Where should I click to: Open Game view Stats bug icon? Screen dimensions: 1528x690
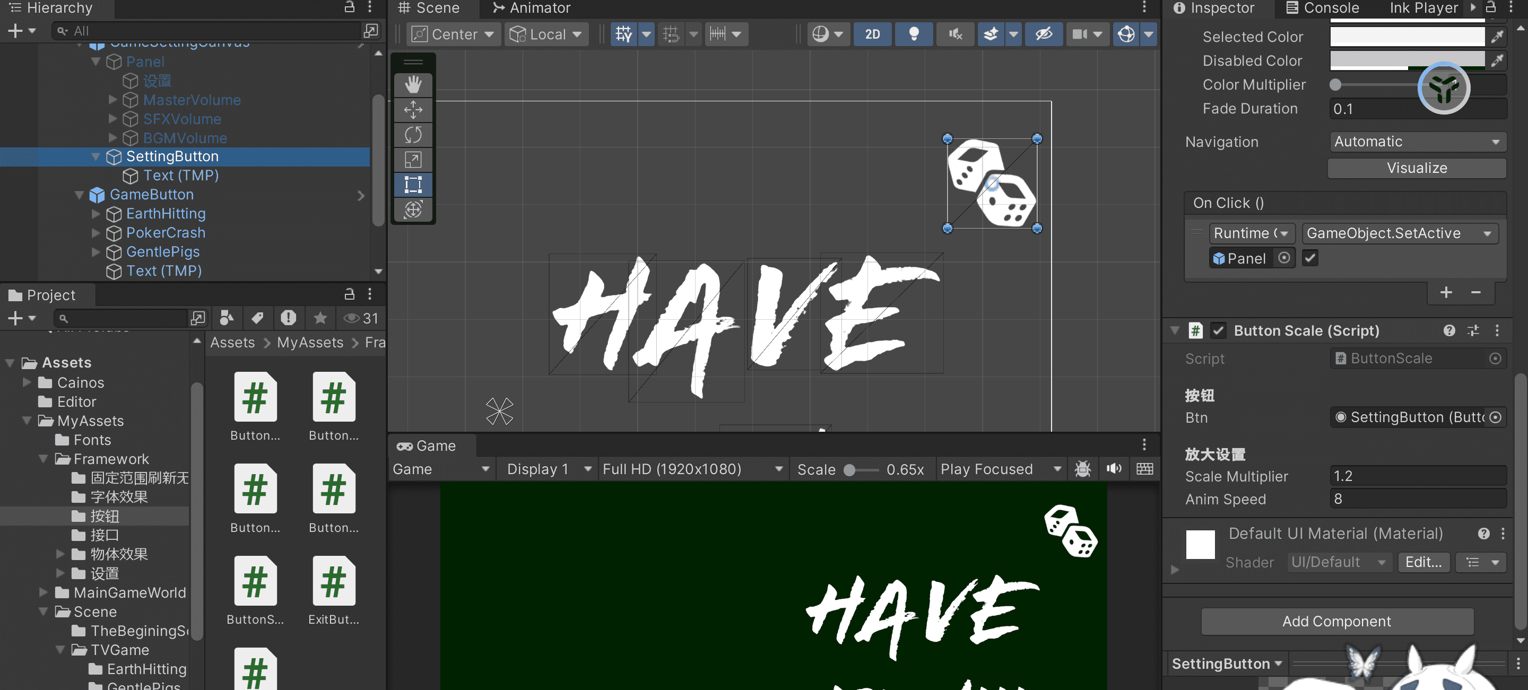pos(1082,469)
